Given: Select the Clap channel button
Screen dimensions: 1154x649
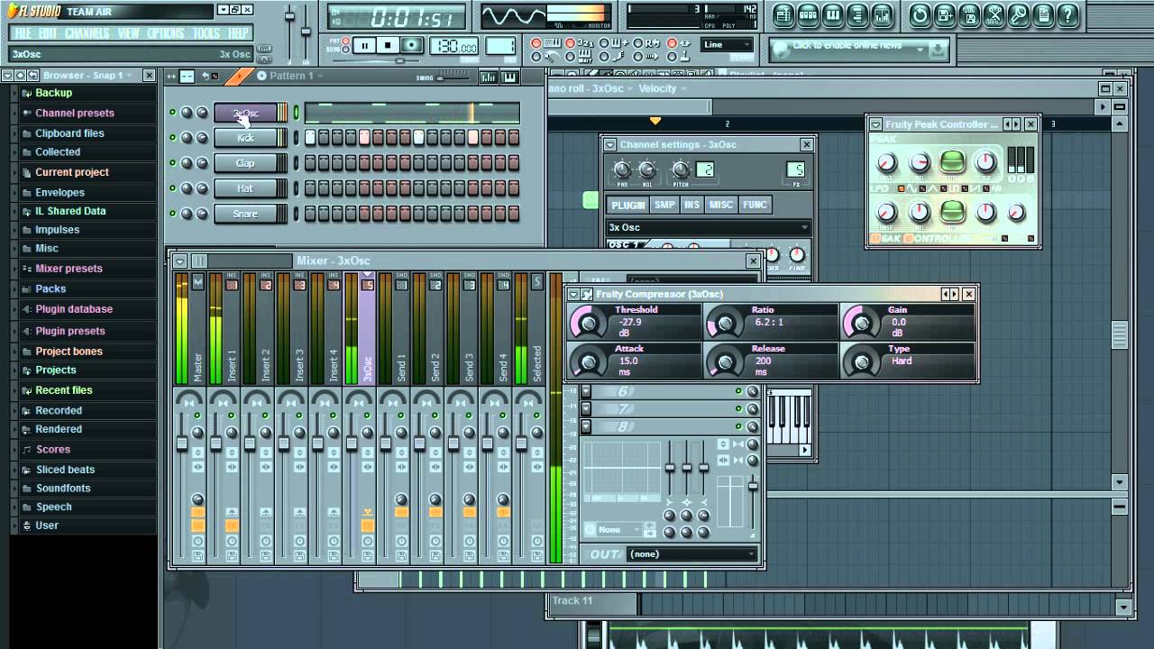Looking at the screenshot, I should [245, 163].
